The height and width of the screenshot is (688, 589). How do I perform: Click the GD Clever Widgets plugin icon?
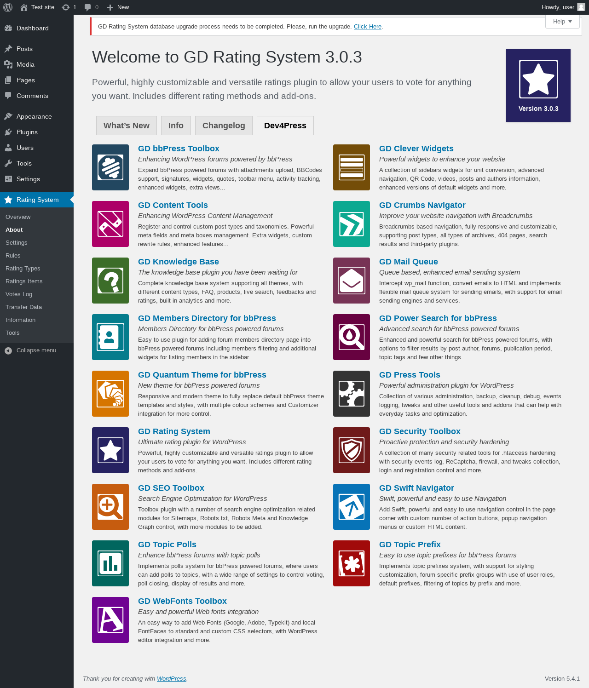[x=352, y=167]
